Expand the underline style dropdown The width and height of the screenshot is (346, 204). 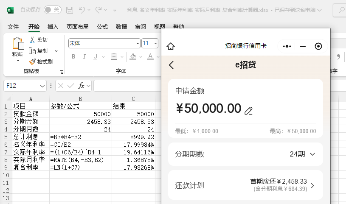click(103, 57)
